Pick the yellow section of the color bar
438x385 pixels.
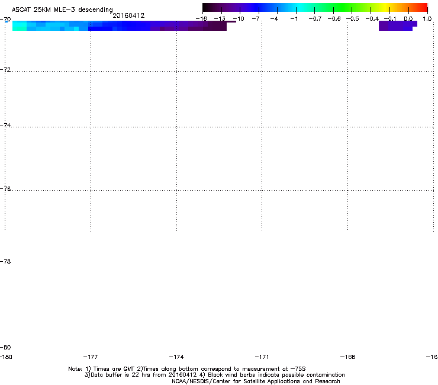pyautogui.click(x=385, y=7)
